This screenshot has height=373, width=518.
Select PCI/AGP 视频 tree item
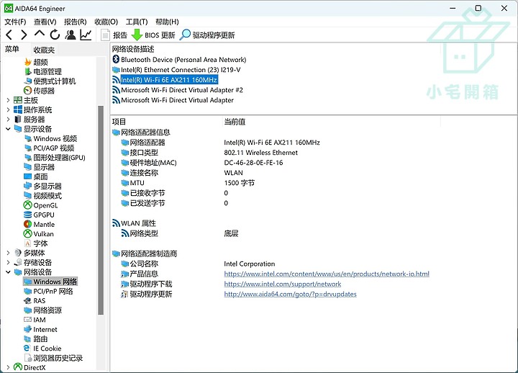coord(49,148)
